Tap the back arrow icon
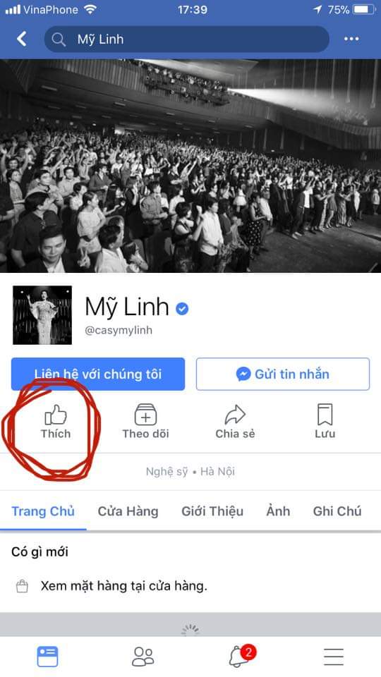 click(x=21, y=39)
